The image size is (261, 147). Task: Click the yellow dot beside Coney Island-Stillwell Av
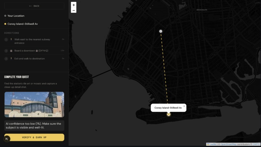pyautogui.click(x=5, y=24)
